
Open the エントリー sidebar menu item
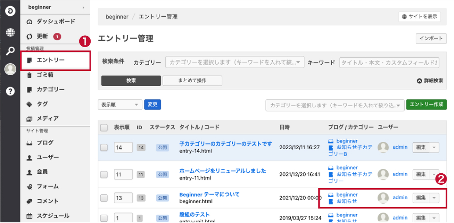pos(51,60)
